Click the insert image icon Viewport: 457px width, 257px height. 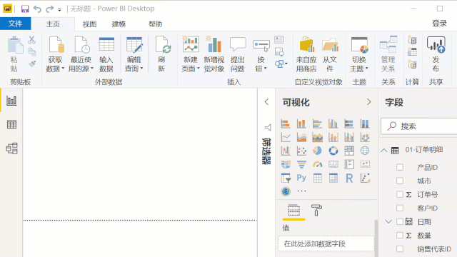pos(279,52)
